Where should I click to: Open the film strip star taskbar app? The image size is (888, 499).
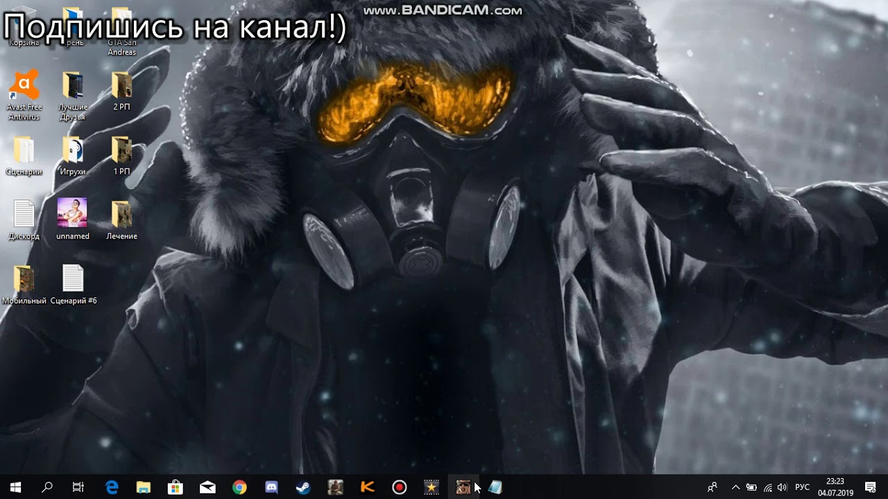point(432,487)
